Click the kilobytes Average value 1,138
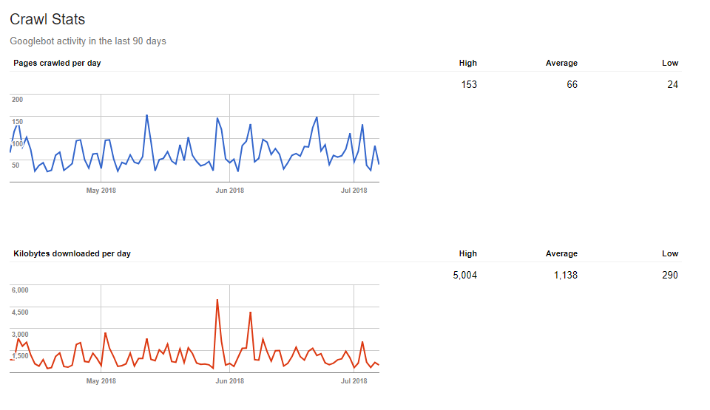 pyautogui.click(x=561, y=275)
